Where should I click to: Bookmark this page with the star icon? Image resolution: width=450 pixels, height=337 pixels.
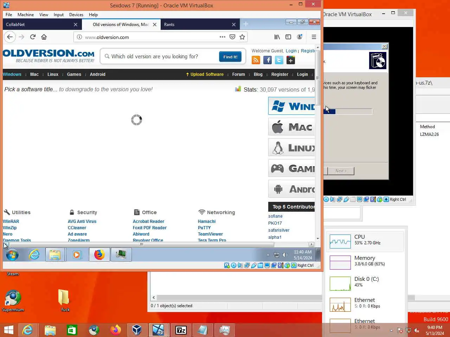point(242,37)
